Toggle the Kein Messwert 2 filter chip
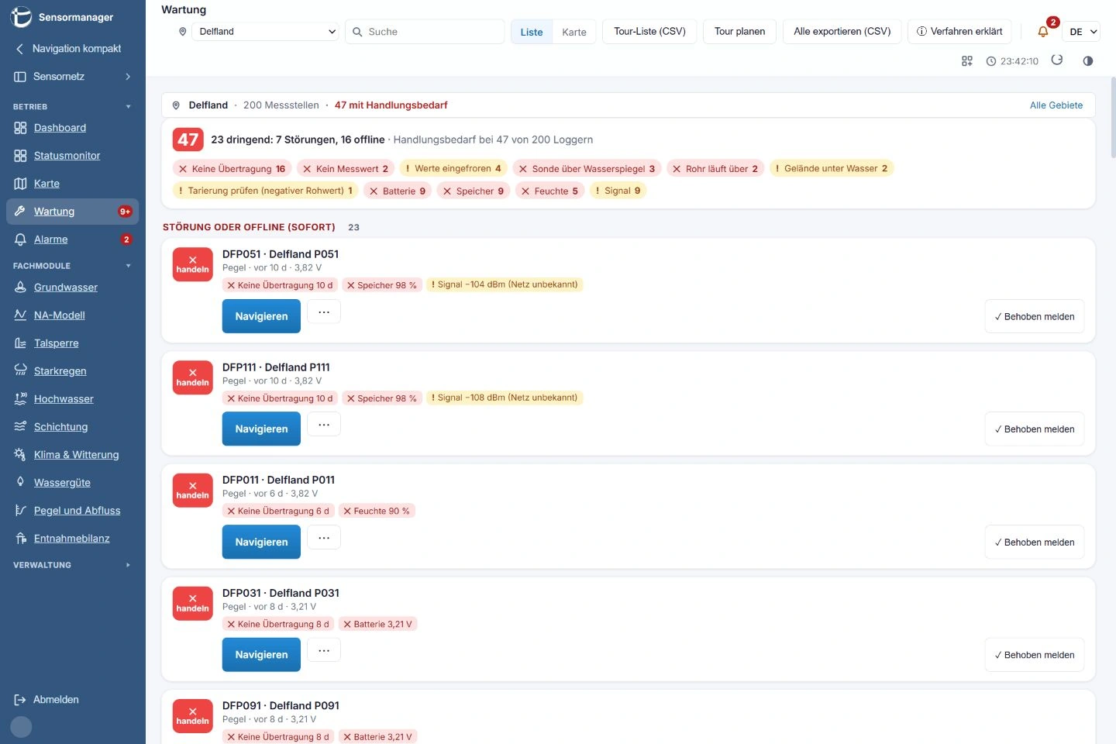Viewport: 1116px width, 744px height. (346, 169)
